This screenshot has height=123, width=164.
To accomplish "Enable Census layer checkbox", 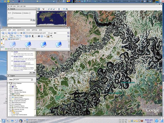I will point(12,113).
